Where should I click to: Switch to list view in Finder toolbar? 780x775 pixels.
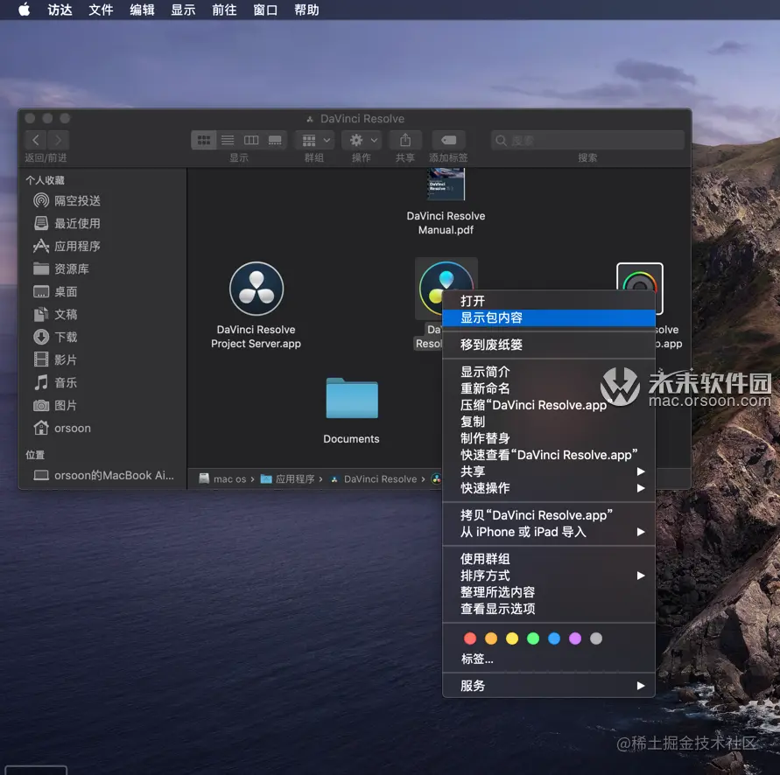click(228, 140)
